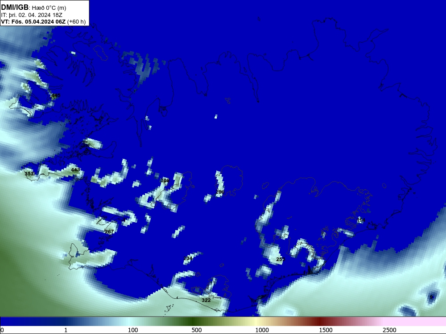The height and width of the screenshot is (334, 446).
Task: Select the 'VT: Fös. 05.04.2024 06Z' valid time line
Action: click(x=33, y=21)
